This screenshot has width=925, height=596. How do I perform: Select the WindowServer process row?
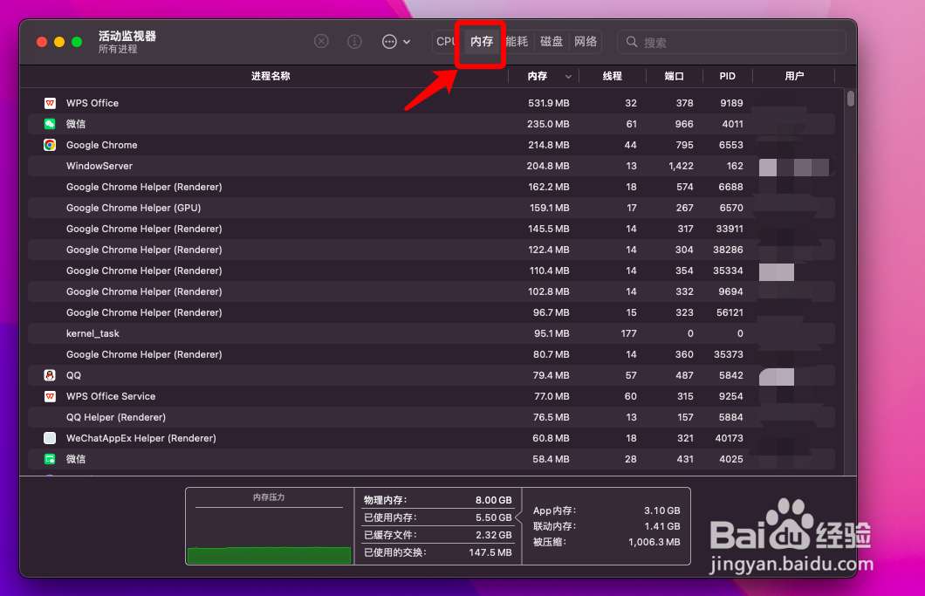click(431, 166)
